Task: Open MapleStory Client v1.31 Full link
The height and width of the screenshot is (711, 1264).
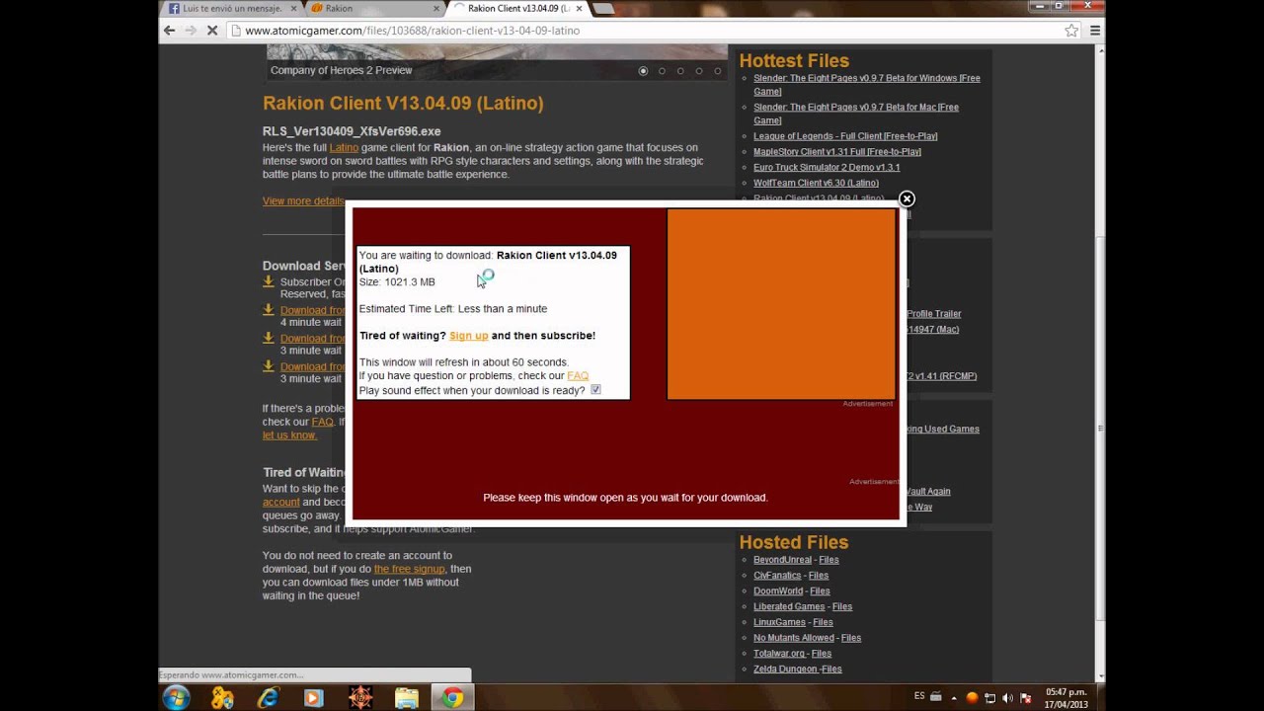Action: 837,152
